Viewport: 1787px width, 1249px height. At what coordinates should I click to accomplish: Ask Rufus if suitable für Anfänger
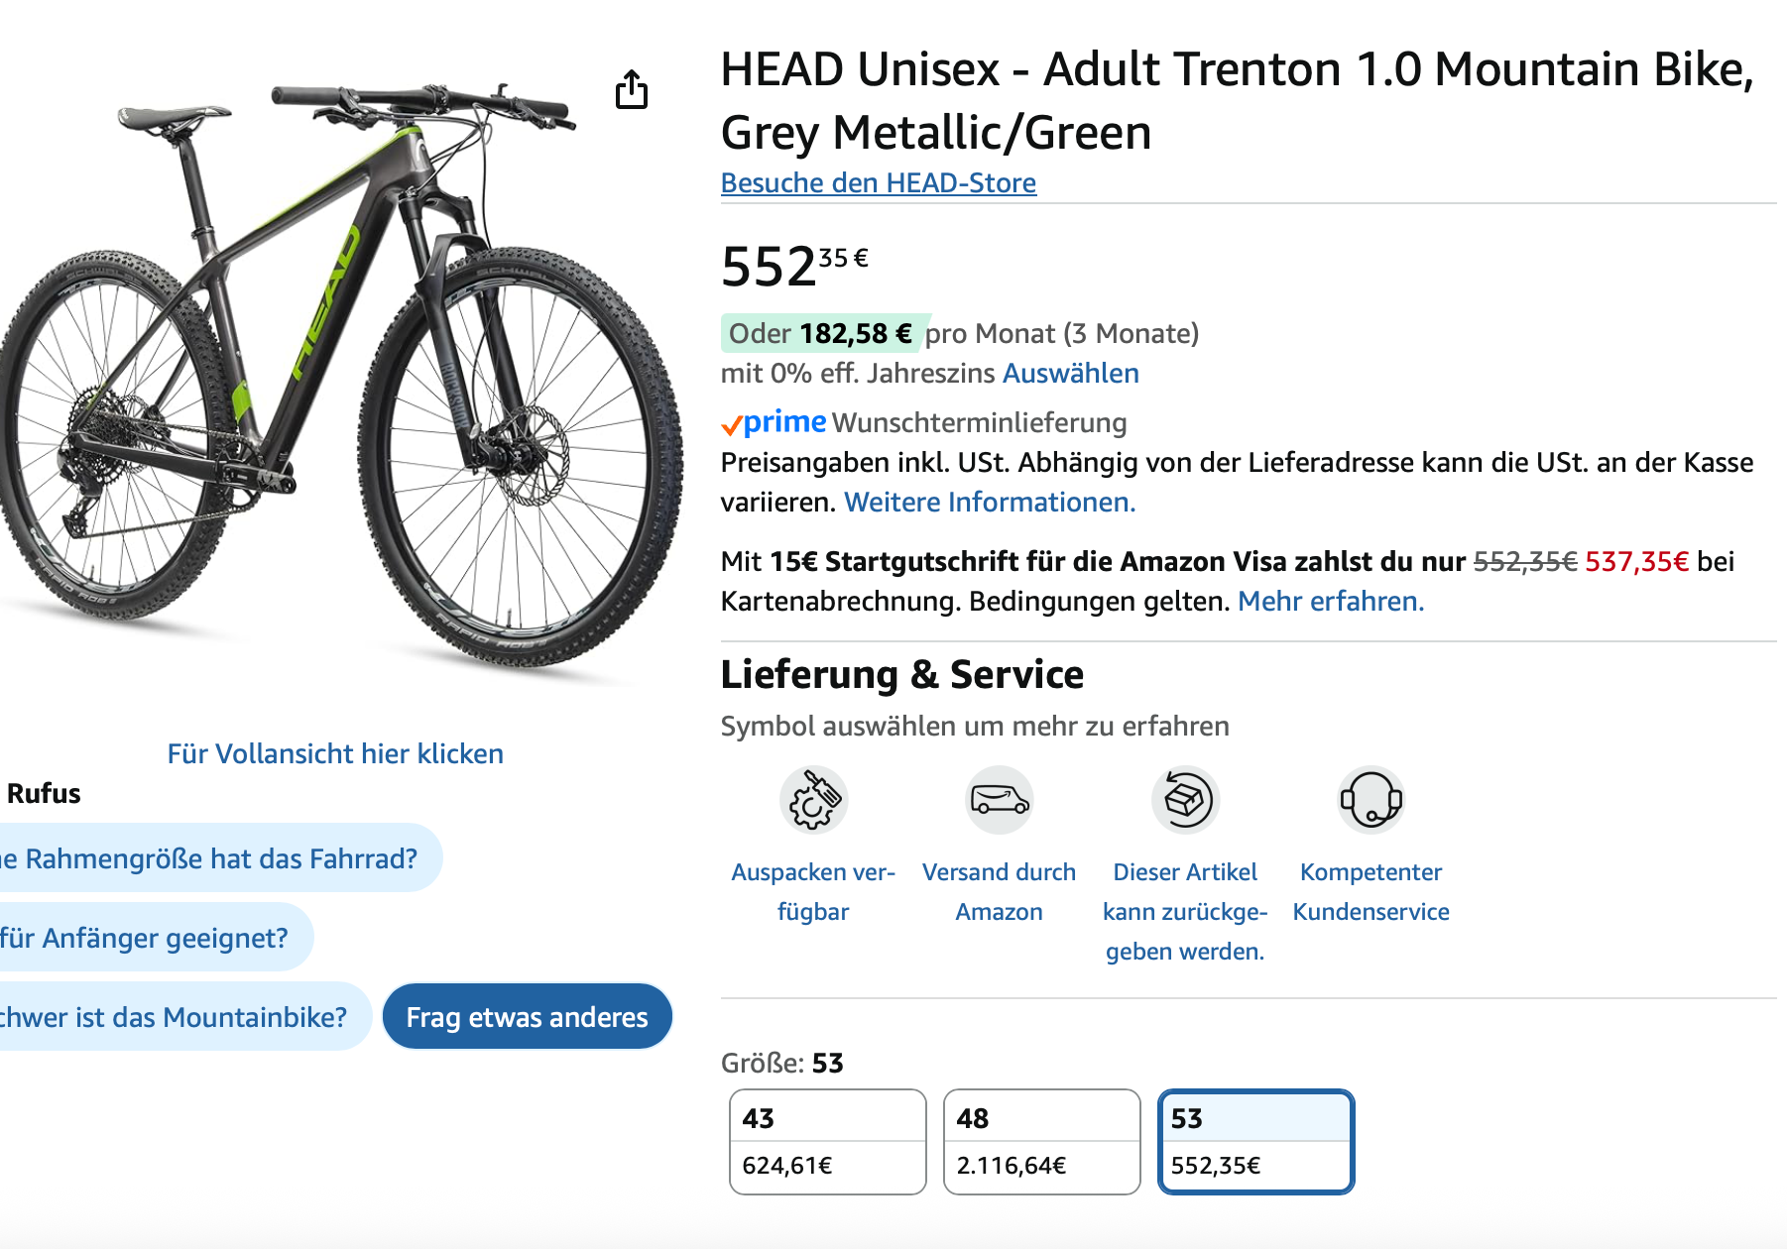coord(149,938)
